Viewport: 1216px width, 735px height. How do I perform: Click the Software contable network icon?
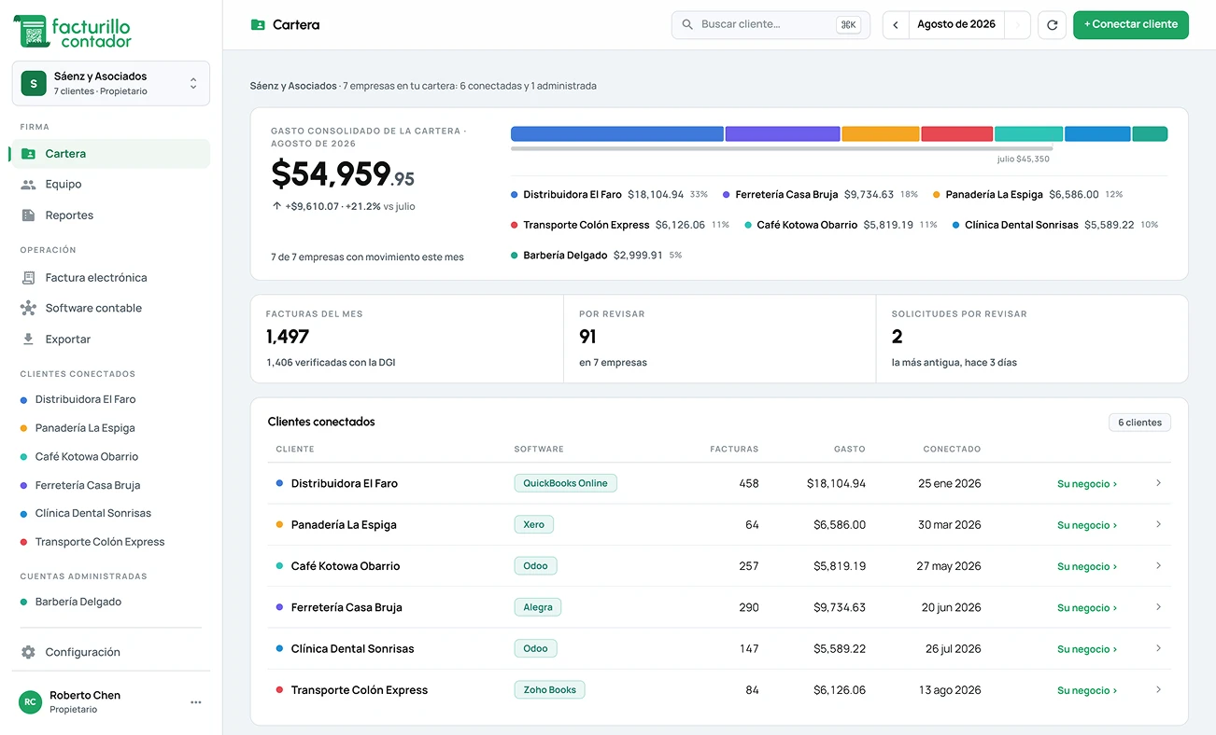point(28,309)
